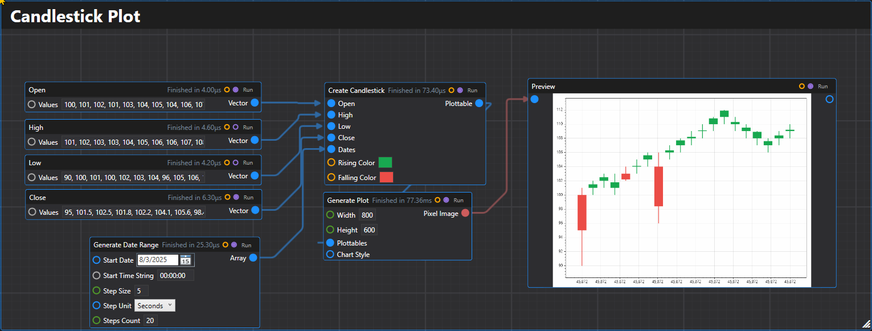Open the Step Unit Seconds dropdown
Image resolution: width=872 pixels, height=331 pixels.
tap(155, 305)
